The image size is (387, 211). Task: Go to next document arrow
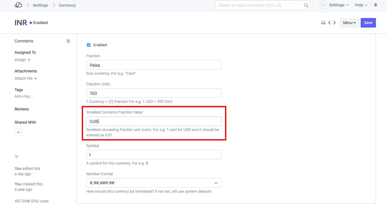pyautogui.click(x=334, y=23)
